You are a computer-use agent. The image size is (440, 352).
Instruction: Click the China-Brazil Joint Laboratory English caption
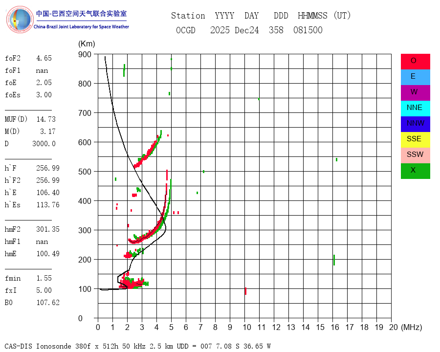[x=81, y=27]
